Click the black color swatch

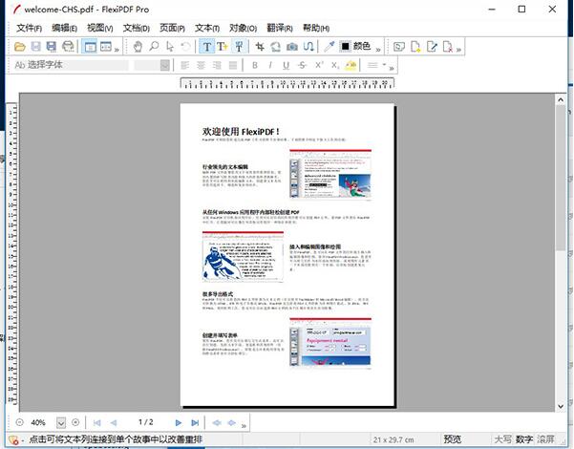tap(345, 47)
